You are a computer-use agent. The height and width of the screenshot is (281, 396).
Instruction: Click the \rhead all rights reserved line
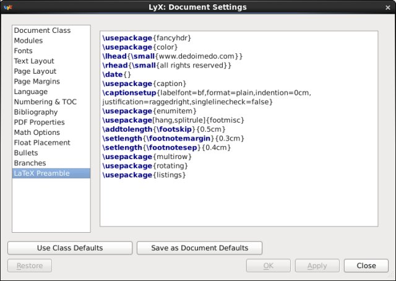166,65
